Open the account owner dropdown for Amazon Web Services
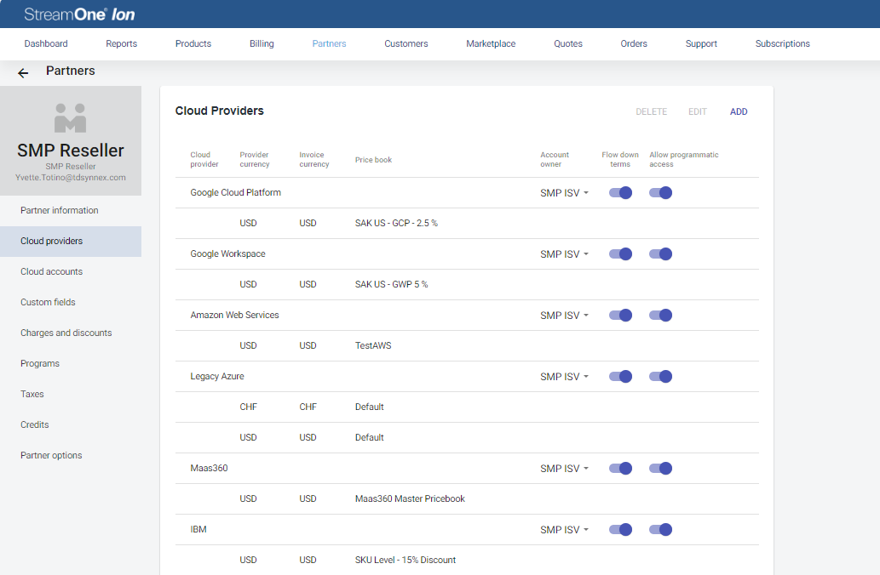Image resolution: width=880 pixels, height=575 pixels. point(565,315)
